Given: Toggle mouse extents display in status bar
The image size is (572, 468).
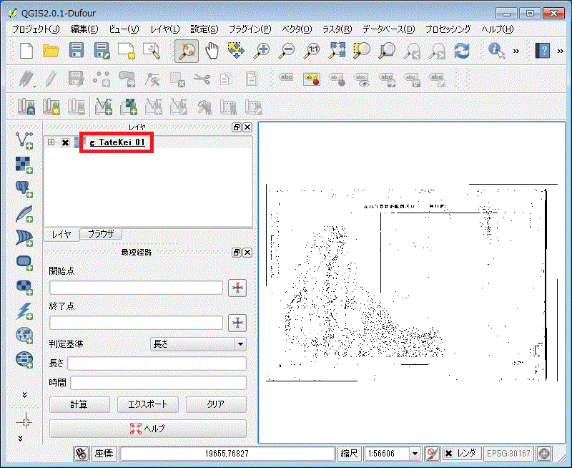Looking at the screenshot, I should tap(82, 454).
